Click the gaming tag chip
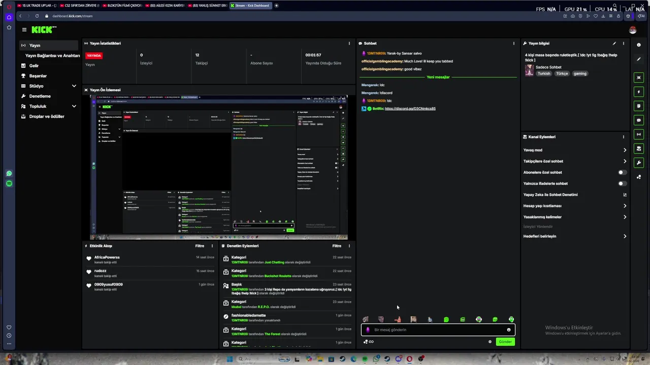Image resolution: width=650 pixels, height=365 pixels. 580,74
